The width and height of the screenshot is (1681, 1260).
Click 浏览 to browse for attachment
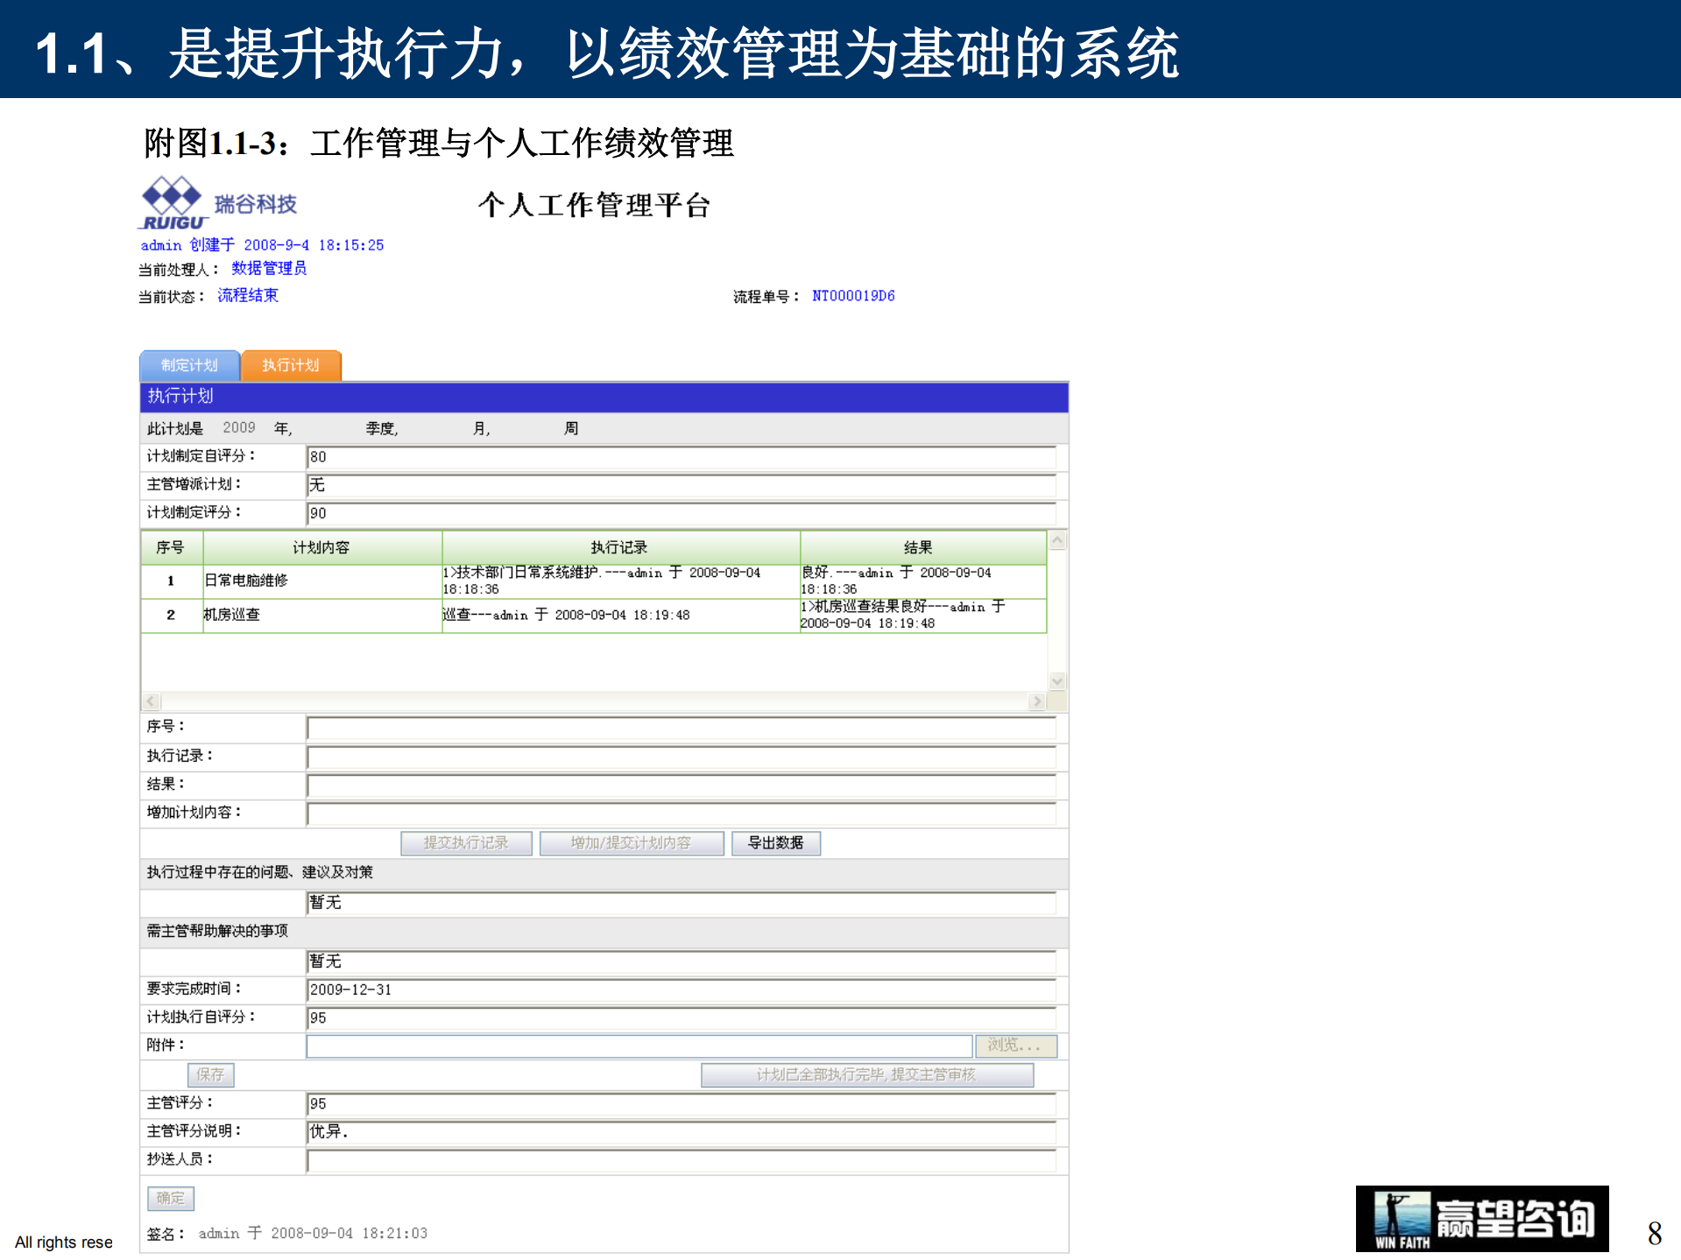(1015, 1045)
